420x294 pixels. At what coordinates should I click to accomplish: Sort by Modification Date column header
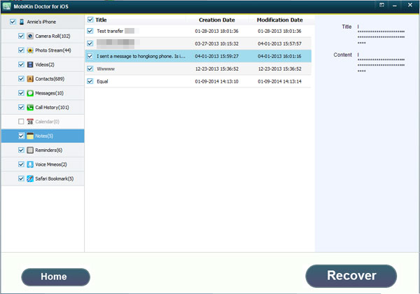(279, 20)
